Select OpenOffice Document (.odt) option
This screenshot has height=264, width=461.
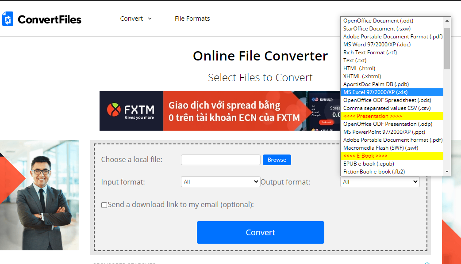(x=392, y=21)
